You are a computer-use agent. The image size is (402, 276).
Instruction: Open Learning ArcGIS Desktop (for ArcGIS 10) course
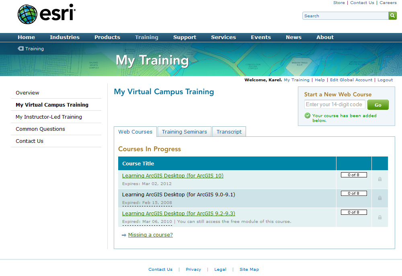pos(173,176)
